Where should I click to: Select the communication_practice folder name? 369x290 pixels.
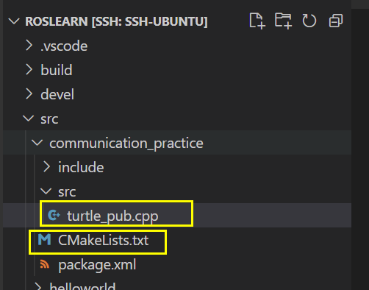[x=126, y=144]
